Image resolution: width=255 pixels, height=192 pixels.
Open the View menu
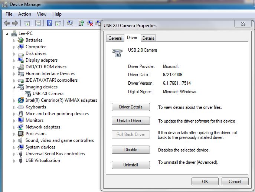42,14
